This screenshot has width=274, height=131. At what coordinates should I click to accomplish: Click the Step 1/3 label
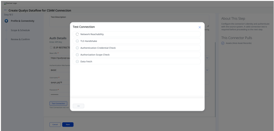pos(8,15)
